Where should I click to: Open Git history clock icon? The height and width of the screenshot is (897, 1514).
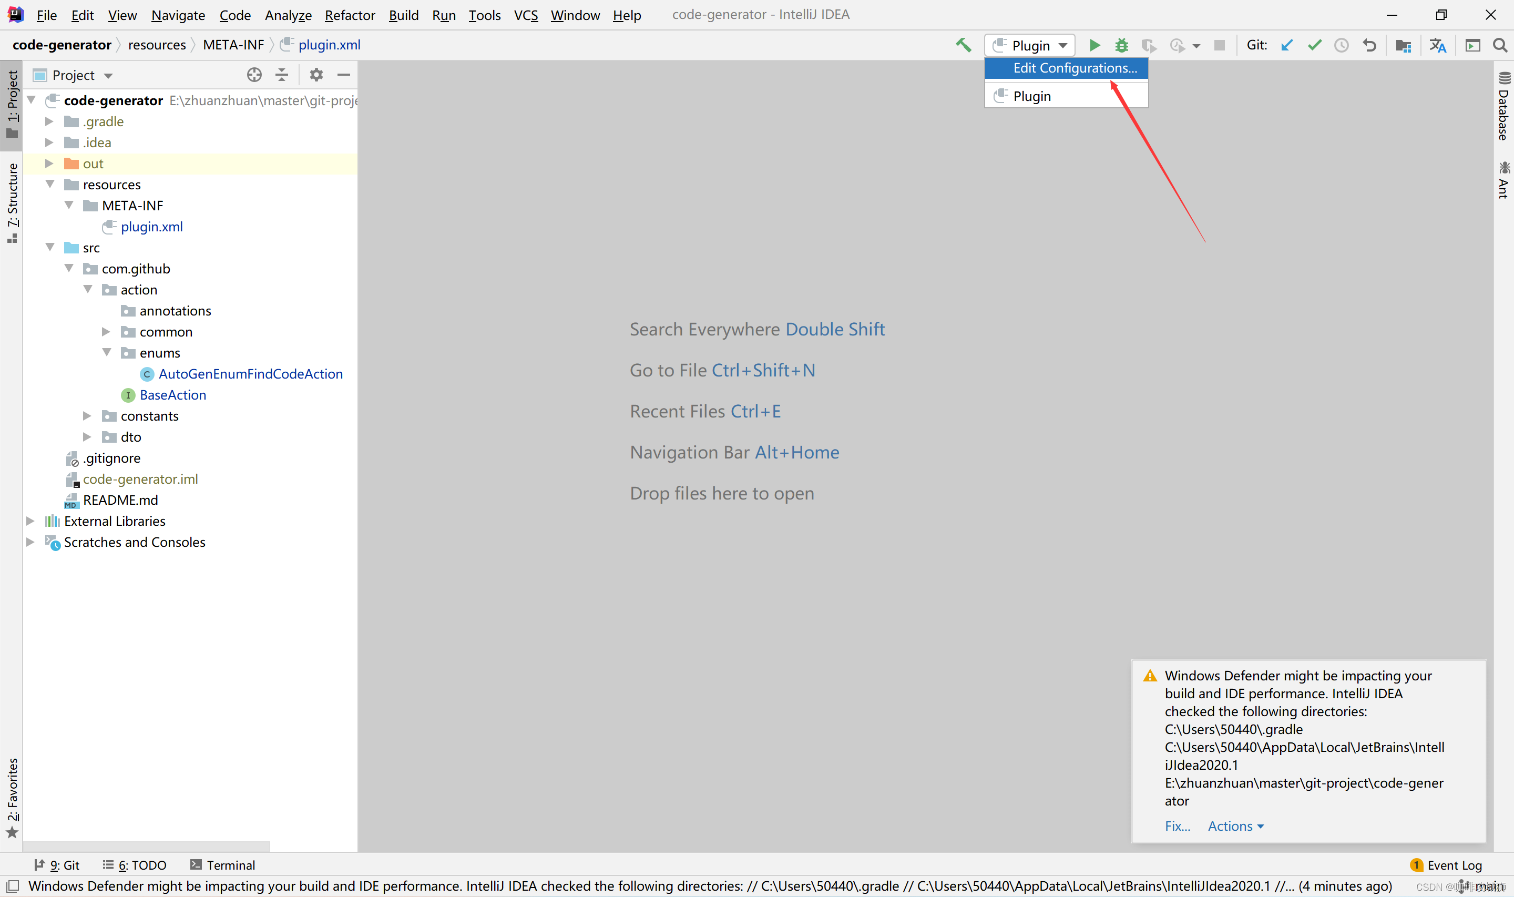tap(1341, 45)
